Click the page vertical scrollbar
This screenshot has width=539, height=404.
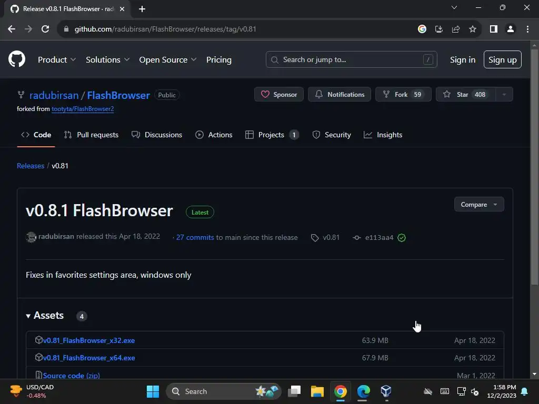[534, 167]
